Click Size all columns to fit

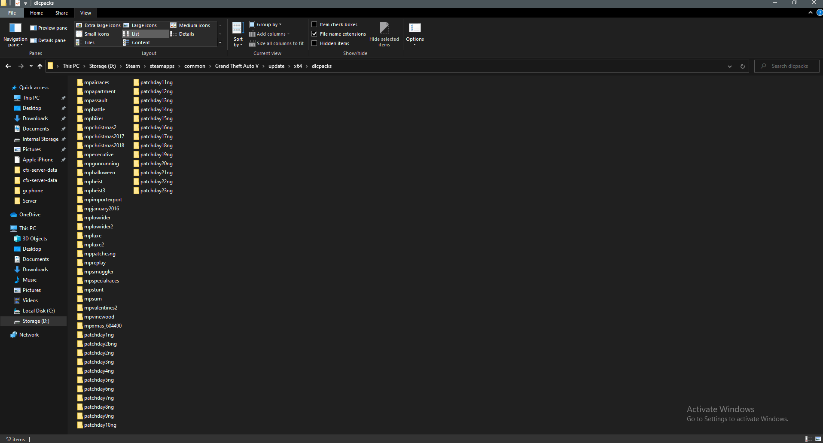tap(276, 43)
